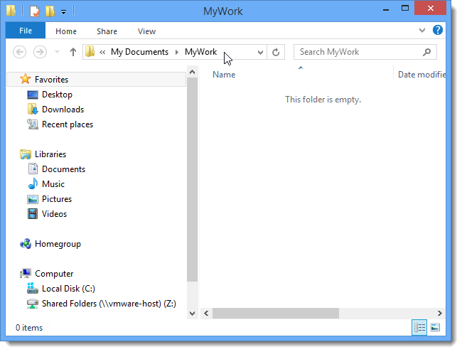
Task: Open the Videos library
Action: (x=54, y=214)
